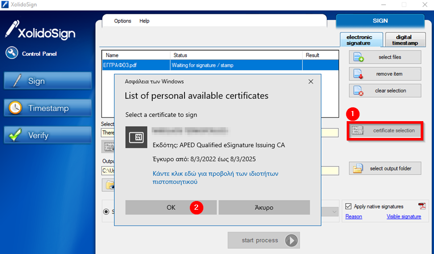Switch to the digital timestamp tab
The width and height of the screenshot is (434, 254).
coord(405,40)
